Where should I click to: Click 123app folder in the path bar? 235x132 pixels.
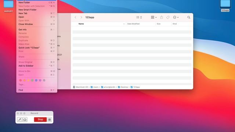[135, 87]
